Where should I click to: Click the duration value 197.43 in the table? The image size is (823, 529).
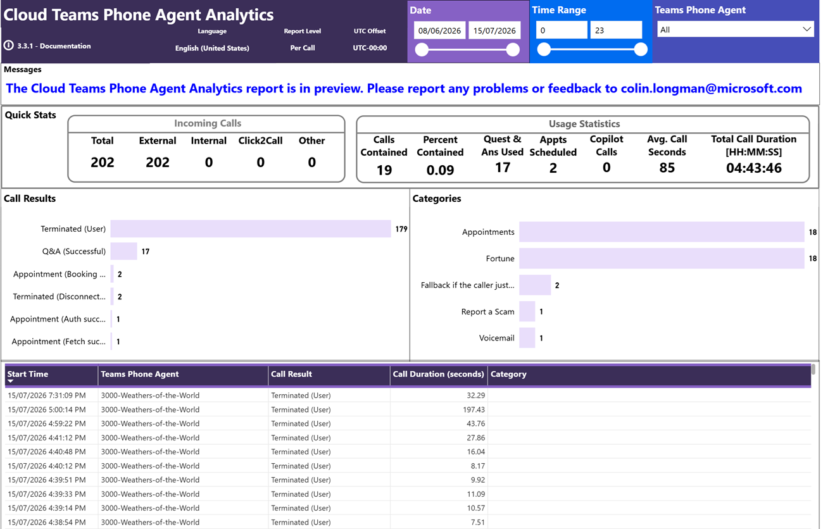click(x=473, y=409)
